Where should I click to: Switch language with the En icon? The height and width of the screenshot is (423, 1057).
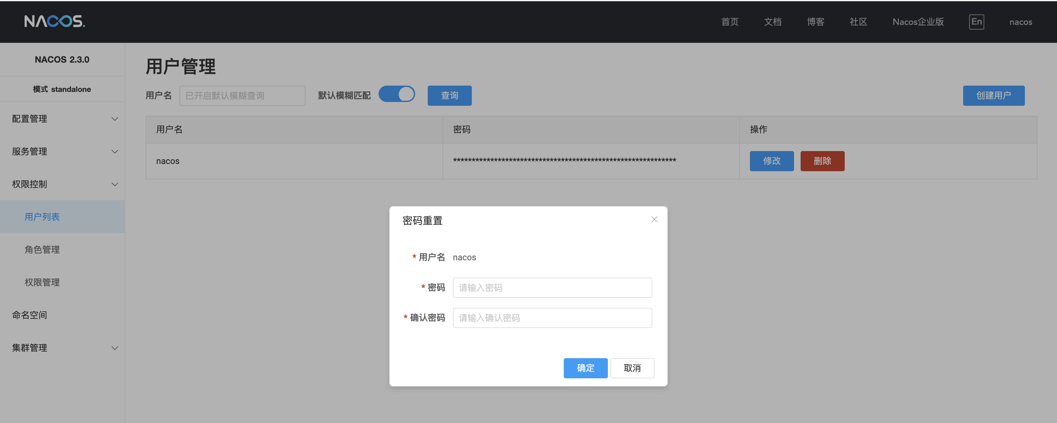pyautogui.click(x=976, y=22)
